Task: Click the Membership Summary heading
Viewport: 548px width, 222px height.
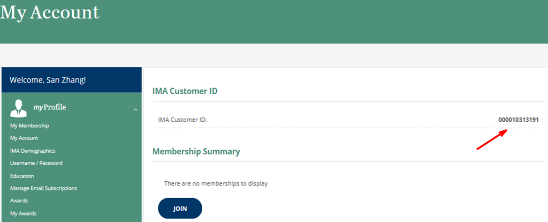Action: [196, 151]
